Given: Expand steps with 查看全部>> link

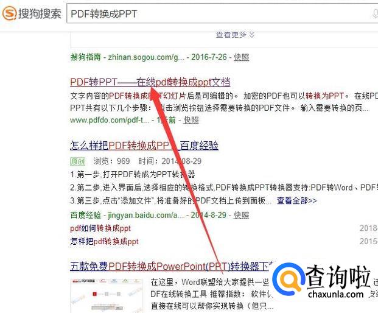Looking at the screenshot, I should tap(297, 200).
